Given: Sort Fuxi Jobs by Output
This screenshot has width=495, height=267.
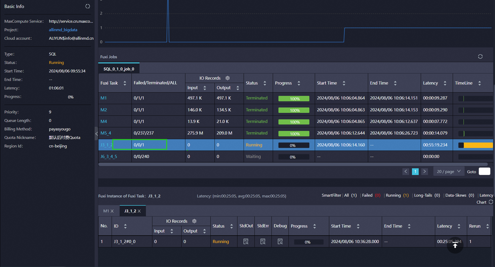Looking at the screenshot, I should (x=238, y=88).
